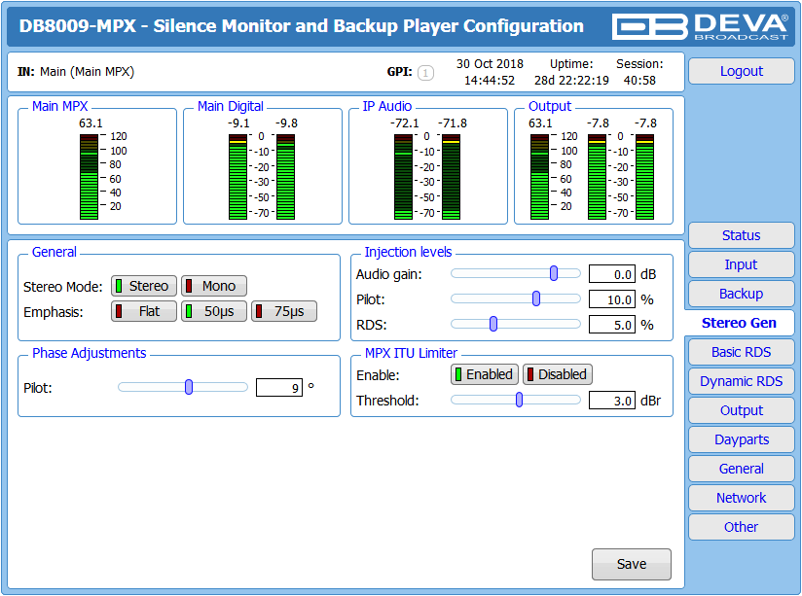The image size is (802, 596).
Task: Open the Other page
Action: pos(741,527)
